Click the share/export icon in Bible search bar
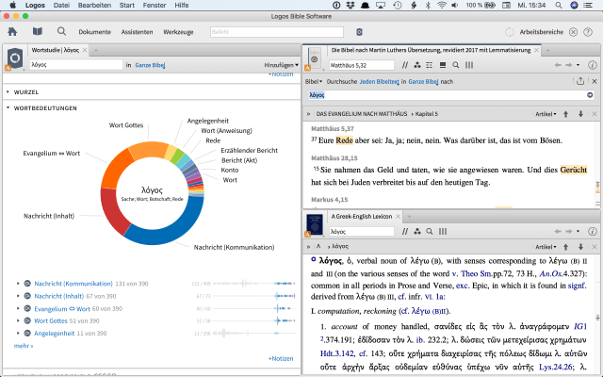This screenshot has height=377, width=603. tap(580, 82)
